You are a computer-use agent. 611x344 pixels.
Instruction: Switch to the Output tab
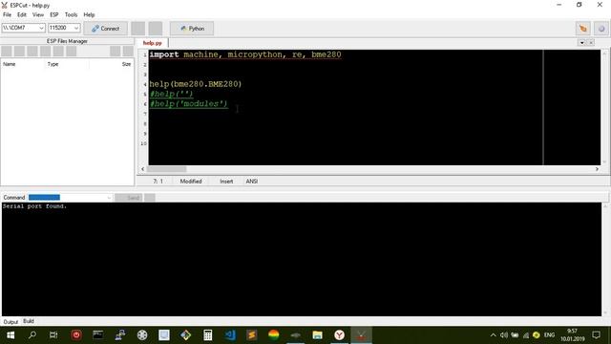click(11, 322)
